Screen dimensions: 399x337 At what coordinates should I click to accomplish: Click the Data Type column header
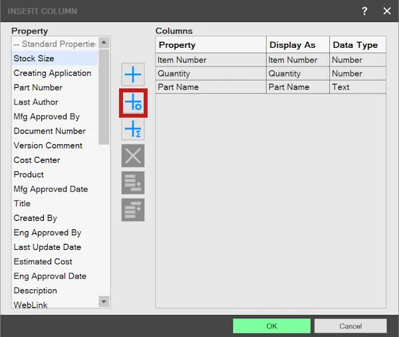(x=358, y=45)
